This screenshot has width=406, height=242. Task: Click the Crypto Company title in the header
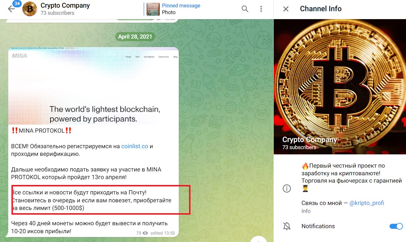coord(65,5)
